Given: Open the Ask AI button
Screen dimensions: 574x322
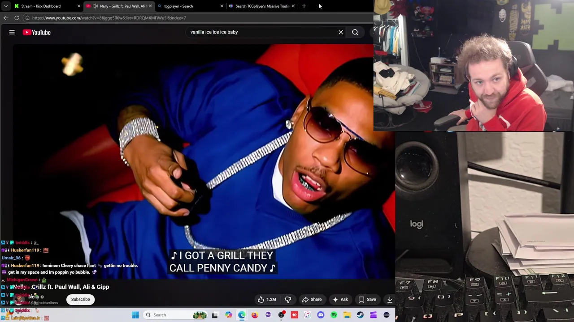Looking at the screenshot, I should [340, 300].
